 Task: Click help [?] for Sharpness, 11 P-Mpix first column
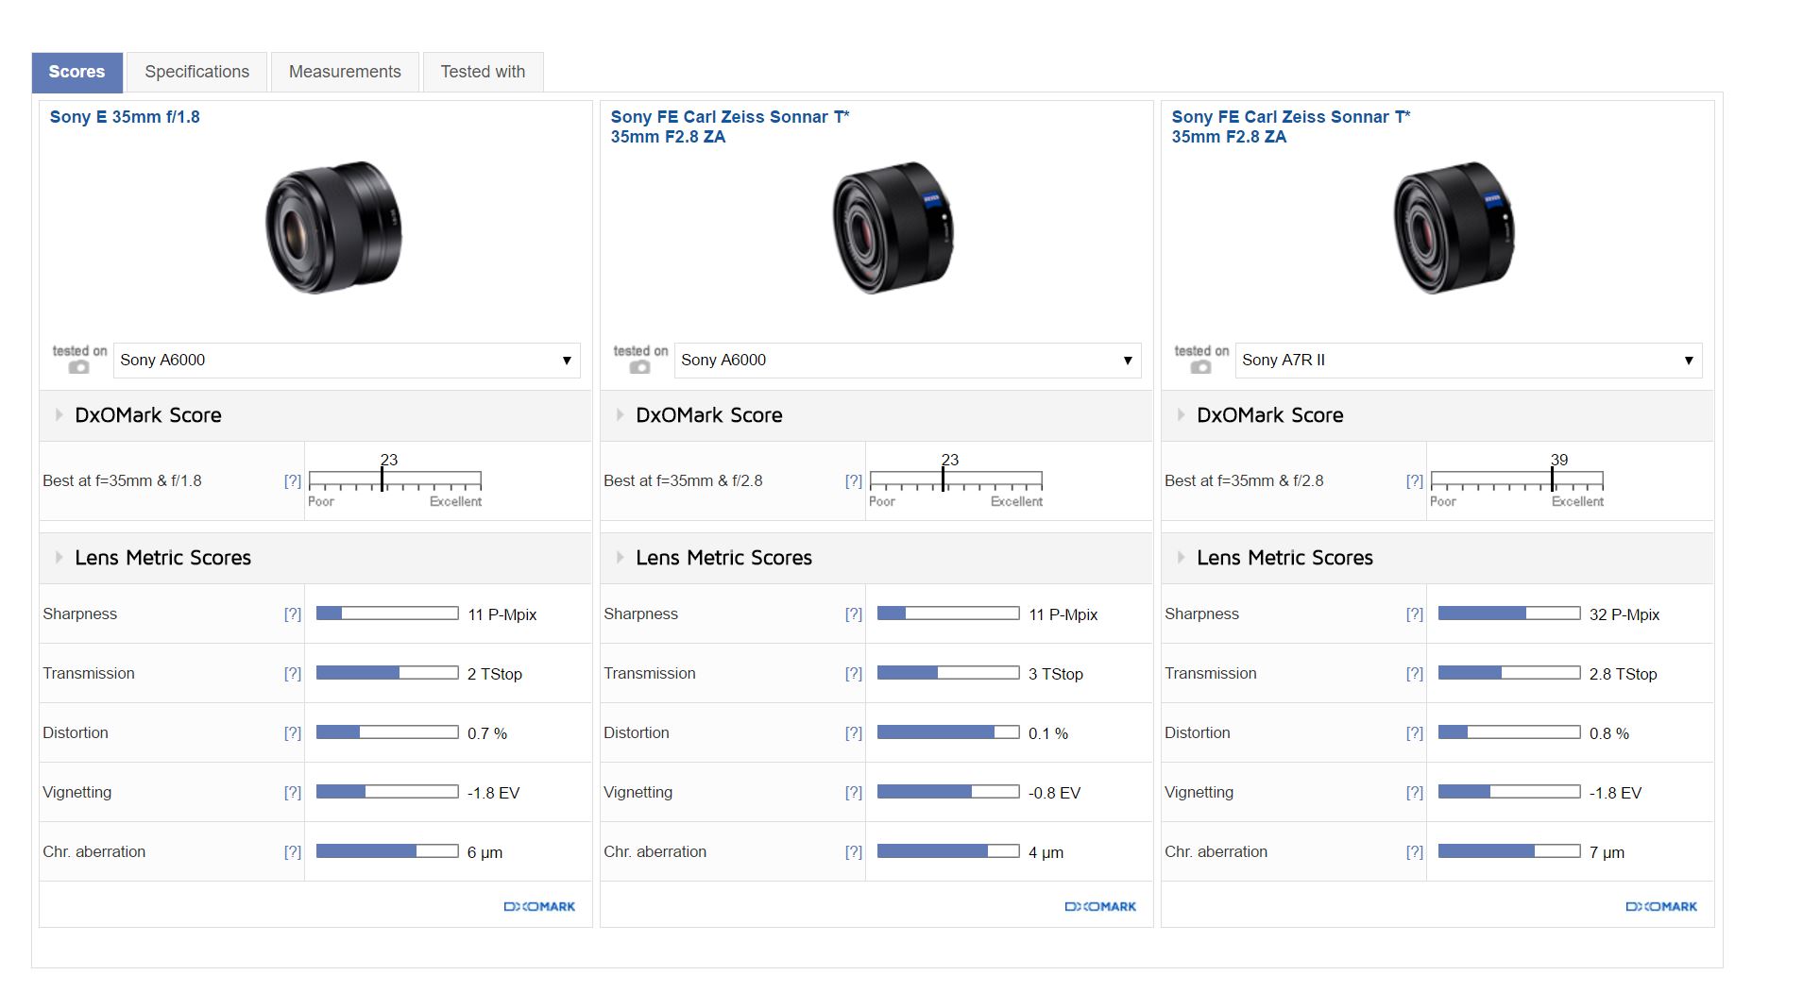coord(293,614)
